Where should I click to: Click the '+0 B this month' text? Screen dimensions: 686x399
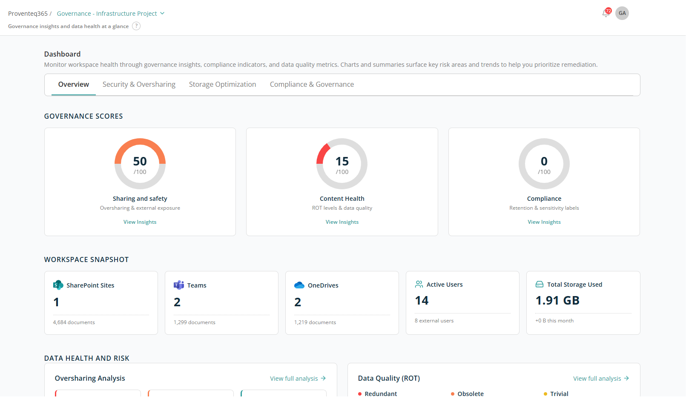pos(554,321)
